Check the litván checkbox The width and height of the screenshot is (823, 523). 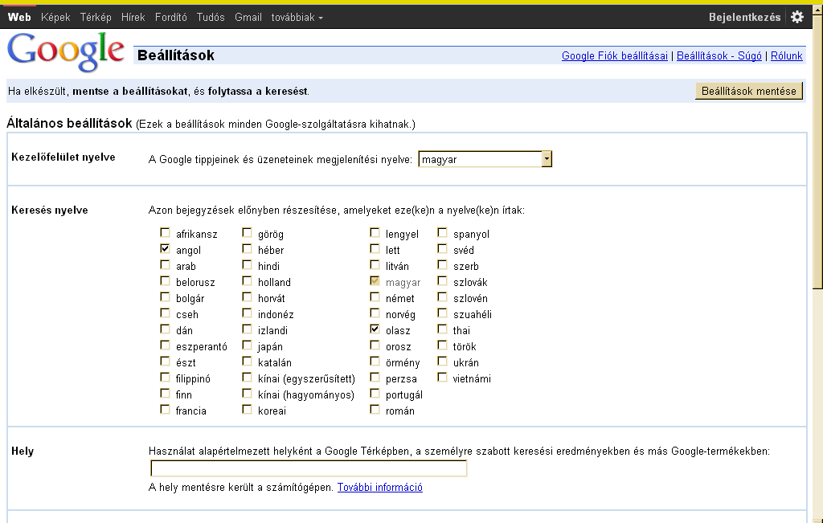pos(375,264)
